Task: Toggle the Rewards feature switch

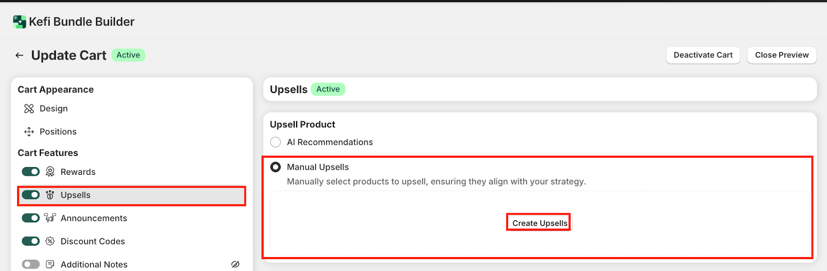Action: (x=30, y=172)
